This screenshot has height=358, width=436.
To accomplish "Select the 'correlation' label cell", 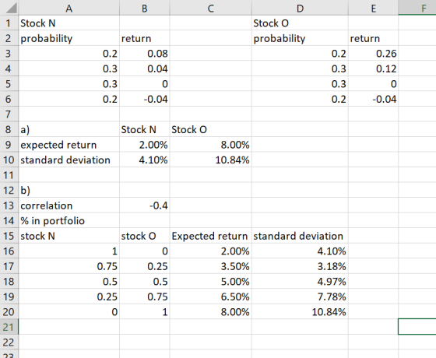I will coord(69,205).
